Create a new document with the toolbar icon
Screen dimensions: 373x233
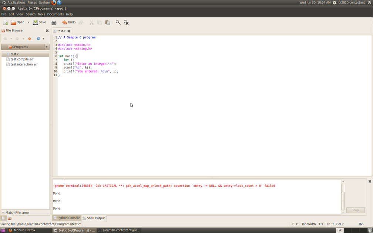(6, 22)
